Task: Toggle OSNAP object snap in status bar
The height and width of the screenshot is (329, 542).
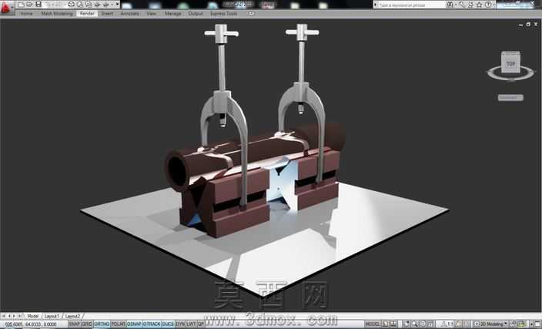Action: tap(134, 324)
